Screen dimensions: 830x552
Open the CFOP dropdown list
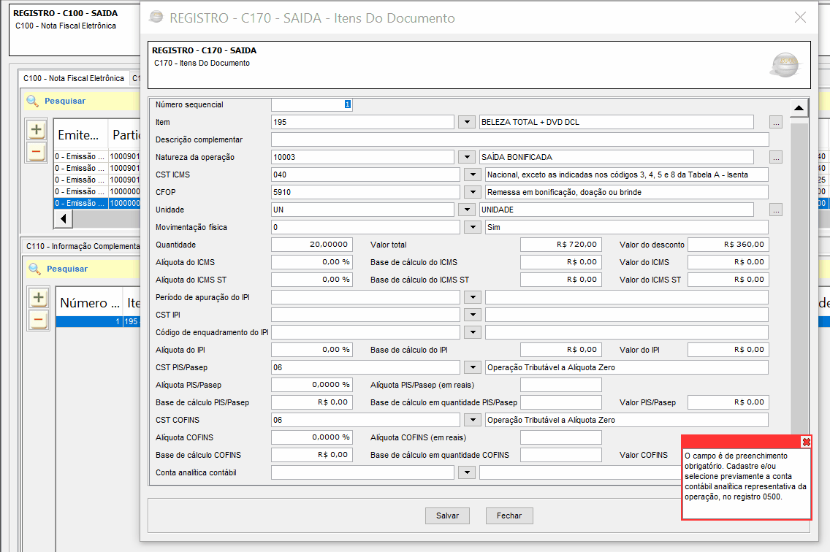[x=473, y=192]
